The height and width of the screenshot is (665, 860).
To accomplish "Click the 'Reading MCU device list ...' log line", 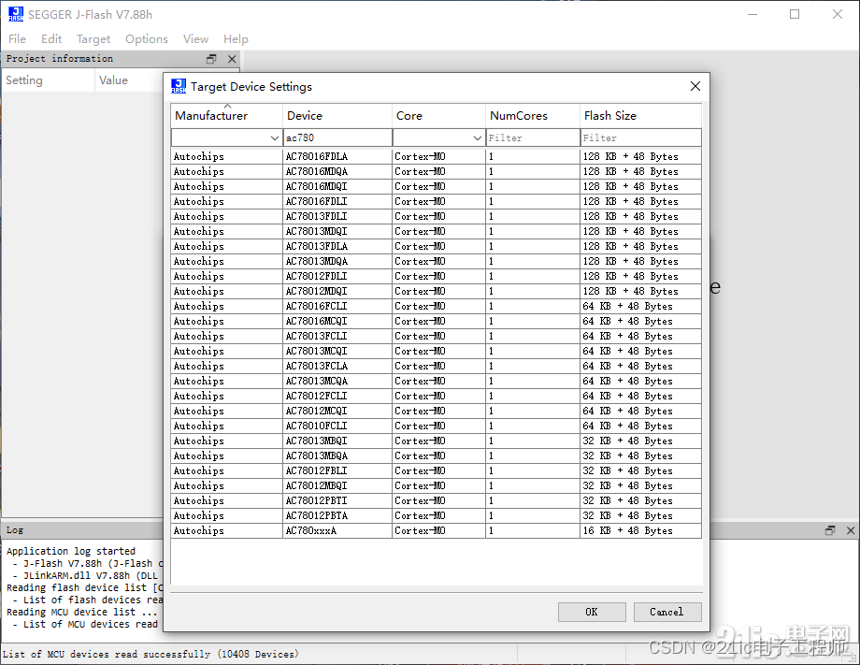I will [81, 612].
